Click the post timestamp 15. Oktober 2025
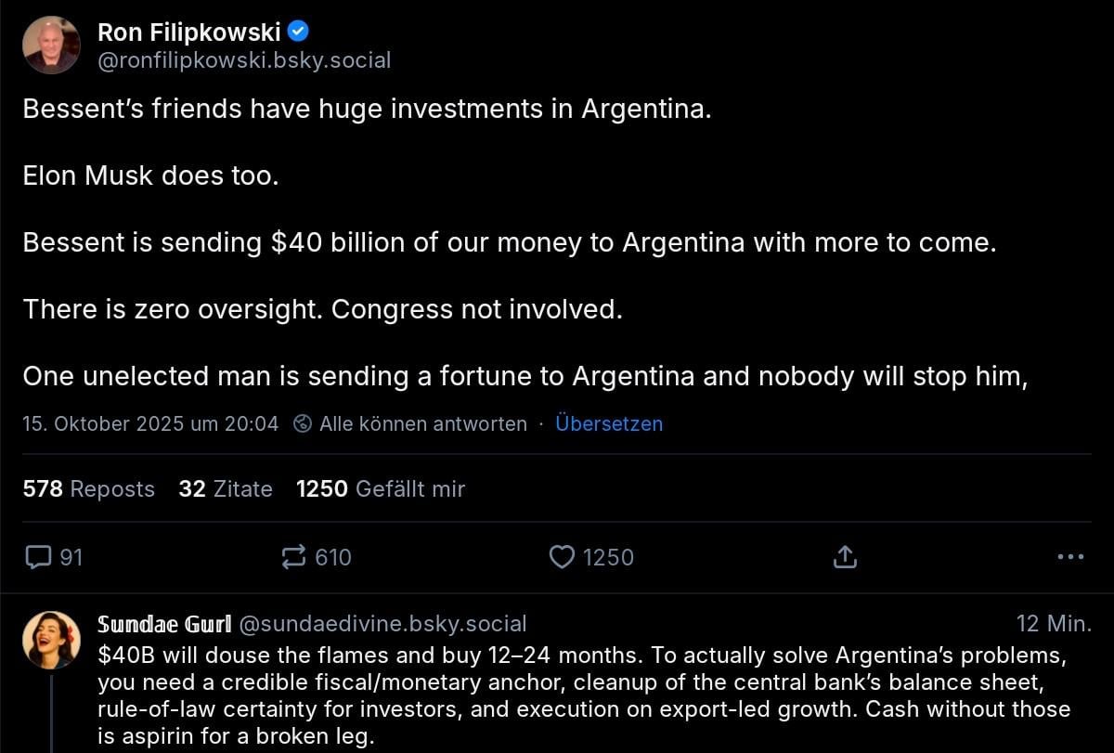The width and height of the screenshot is (1114, 753). [x=150, y=424]
